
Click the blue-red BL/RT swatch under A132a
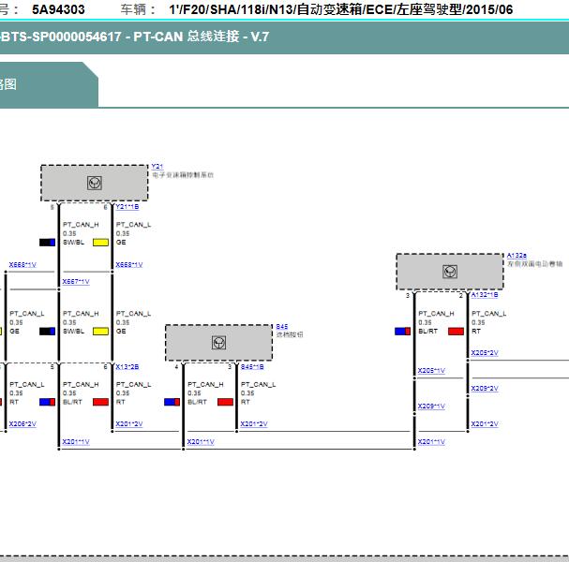(402, 331)
